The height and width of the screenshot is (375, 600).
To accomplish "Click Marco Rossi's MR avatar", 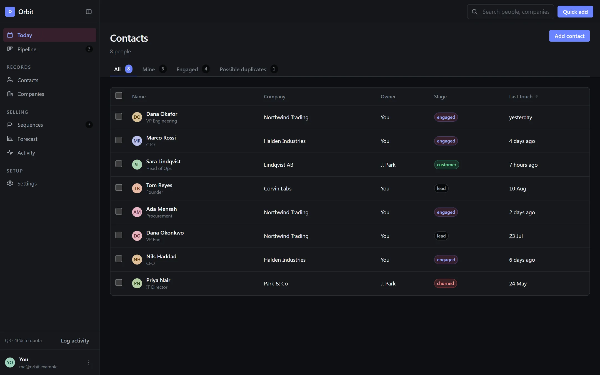I will click(137, 141).
